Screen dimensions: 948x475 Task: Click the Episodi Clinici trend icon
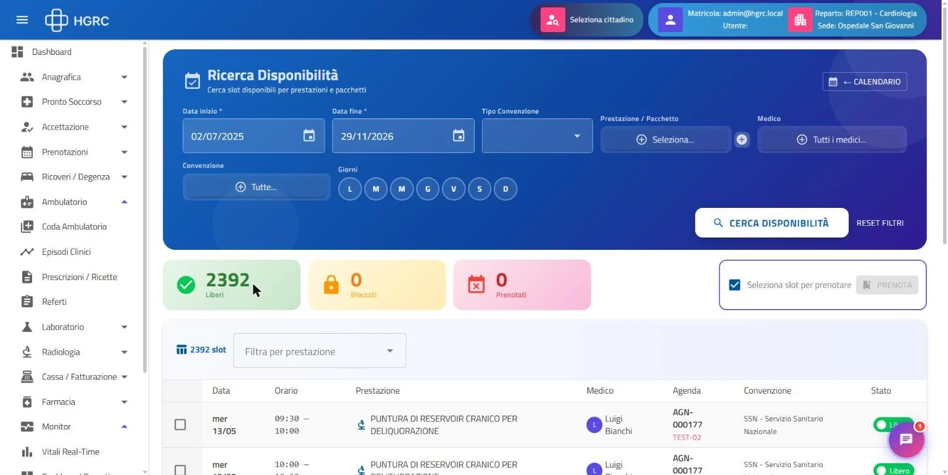click(x=27, y=252)
